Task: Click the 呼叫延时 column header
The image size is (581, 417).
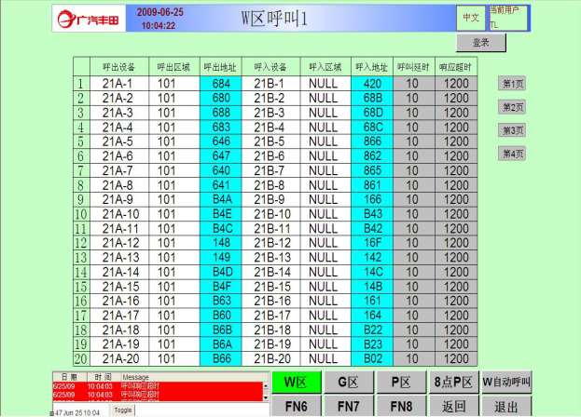Action: click(414, 67)
